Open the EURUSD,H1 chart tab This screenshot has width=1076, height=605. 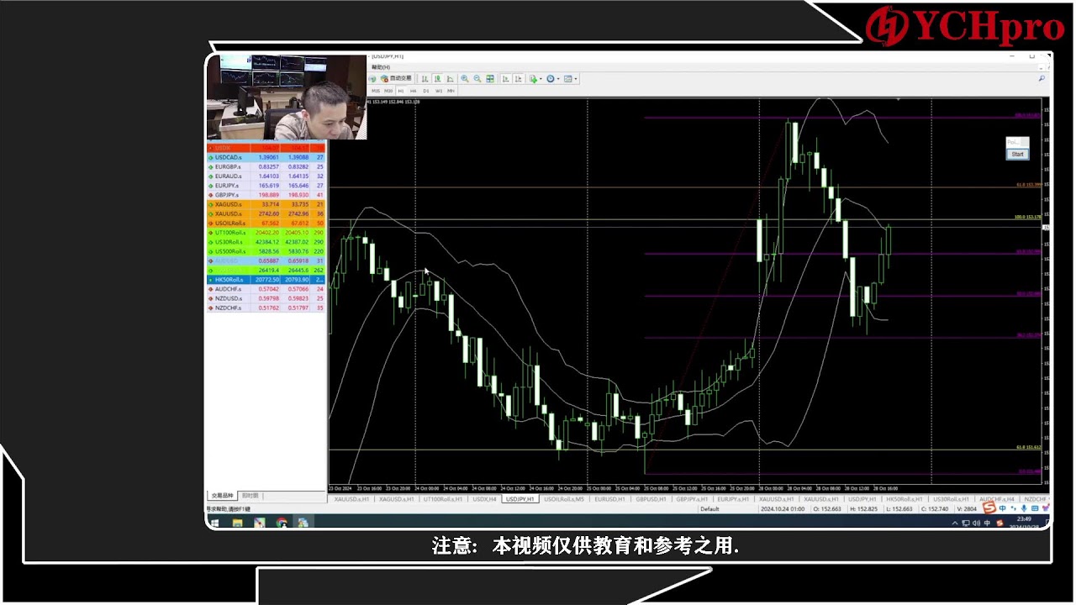609,498
